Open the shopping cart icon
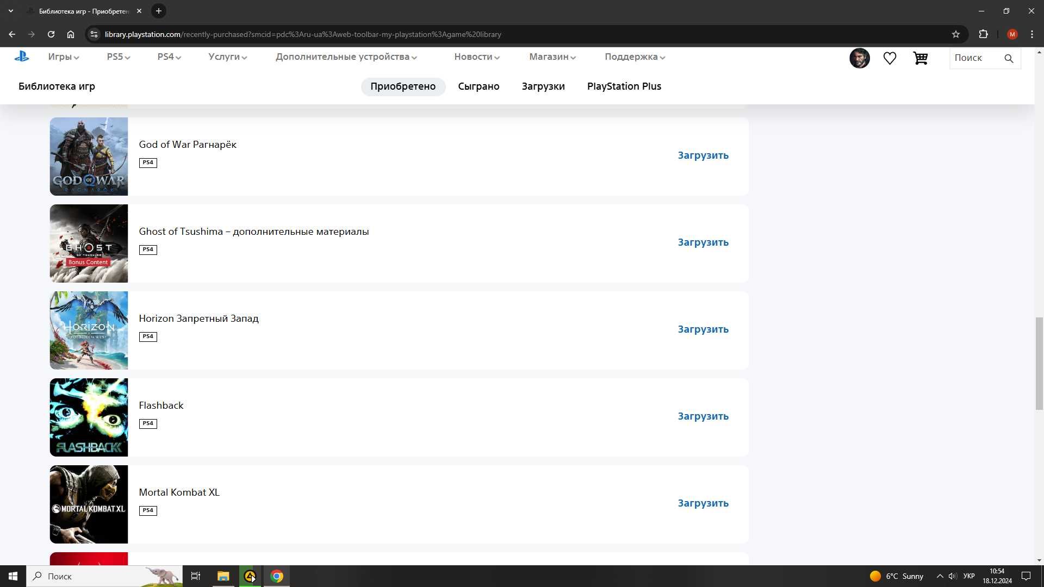 tap(920, 58)
